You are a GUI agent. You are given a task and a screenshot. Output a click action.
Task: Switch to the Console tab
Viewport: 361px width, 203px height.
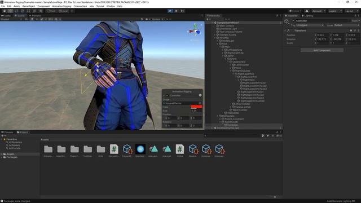coord(7,132)
